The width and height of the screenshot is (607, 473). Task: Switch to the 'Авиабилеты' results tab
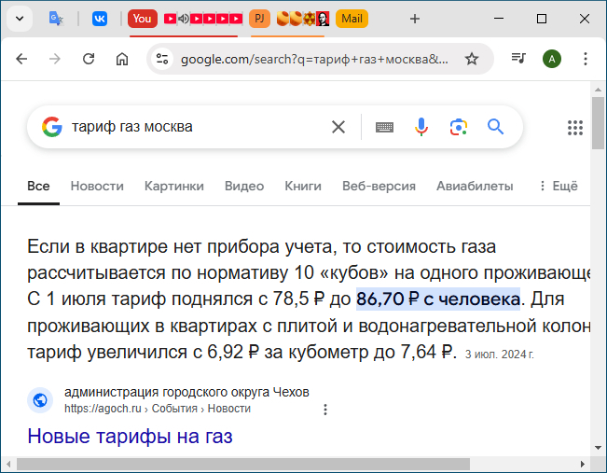pyautogui.click(x=475, y=187)
